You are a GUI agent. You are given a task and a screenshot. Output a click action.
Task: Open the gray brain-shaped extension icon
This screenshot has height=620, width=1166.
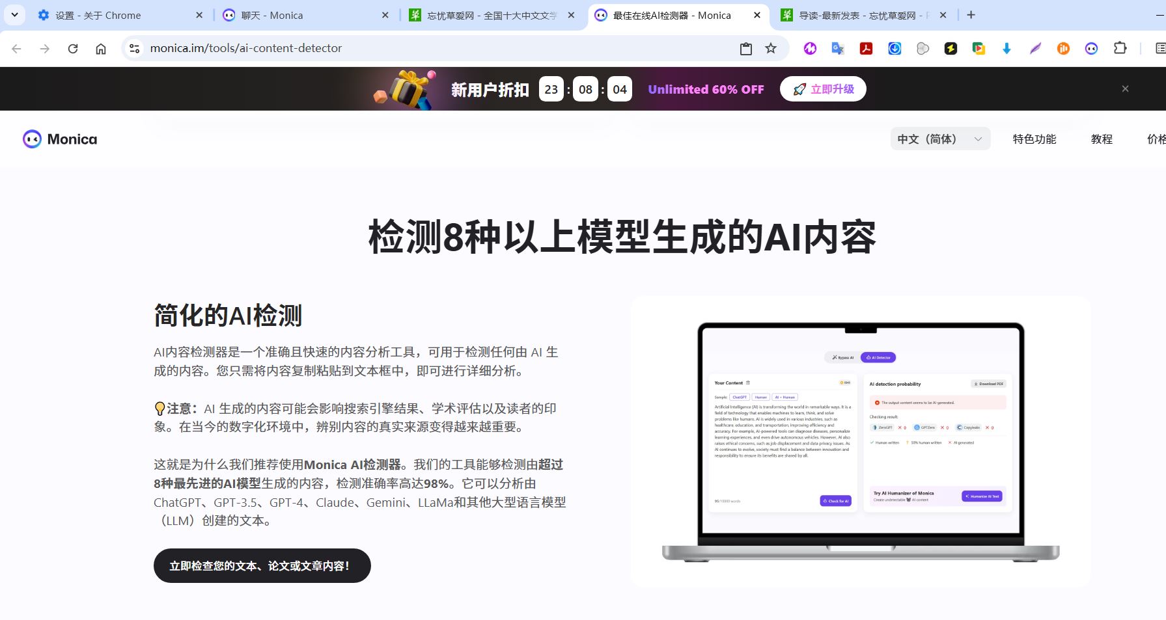[x=923, y=48]
